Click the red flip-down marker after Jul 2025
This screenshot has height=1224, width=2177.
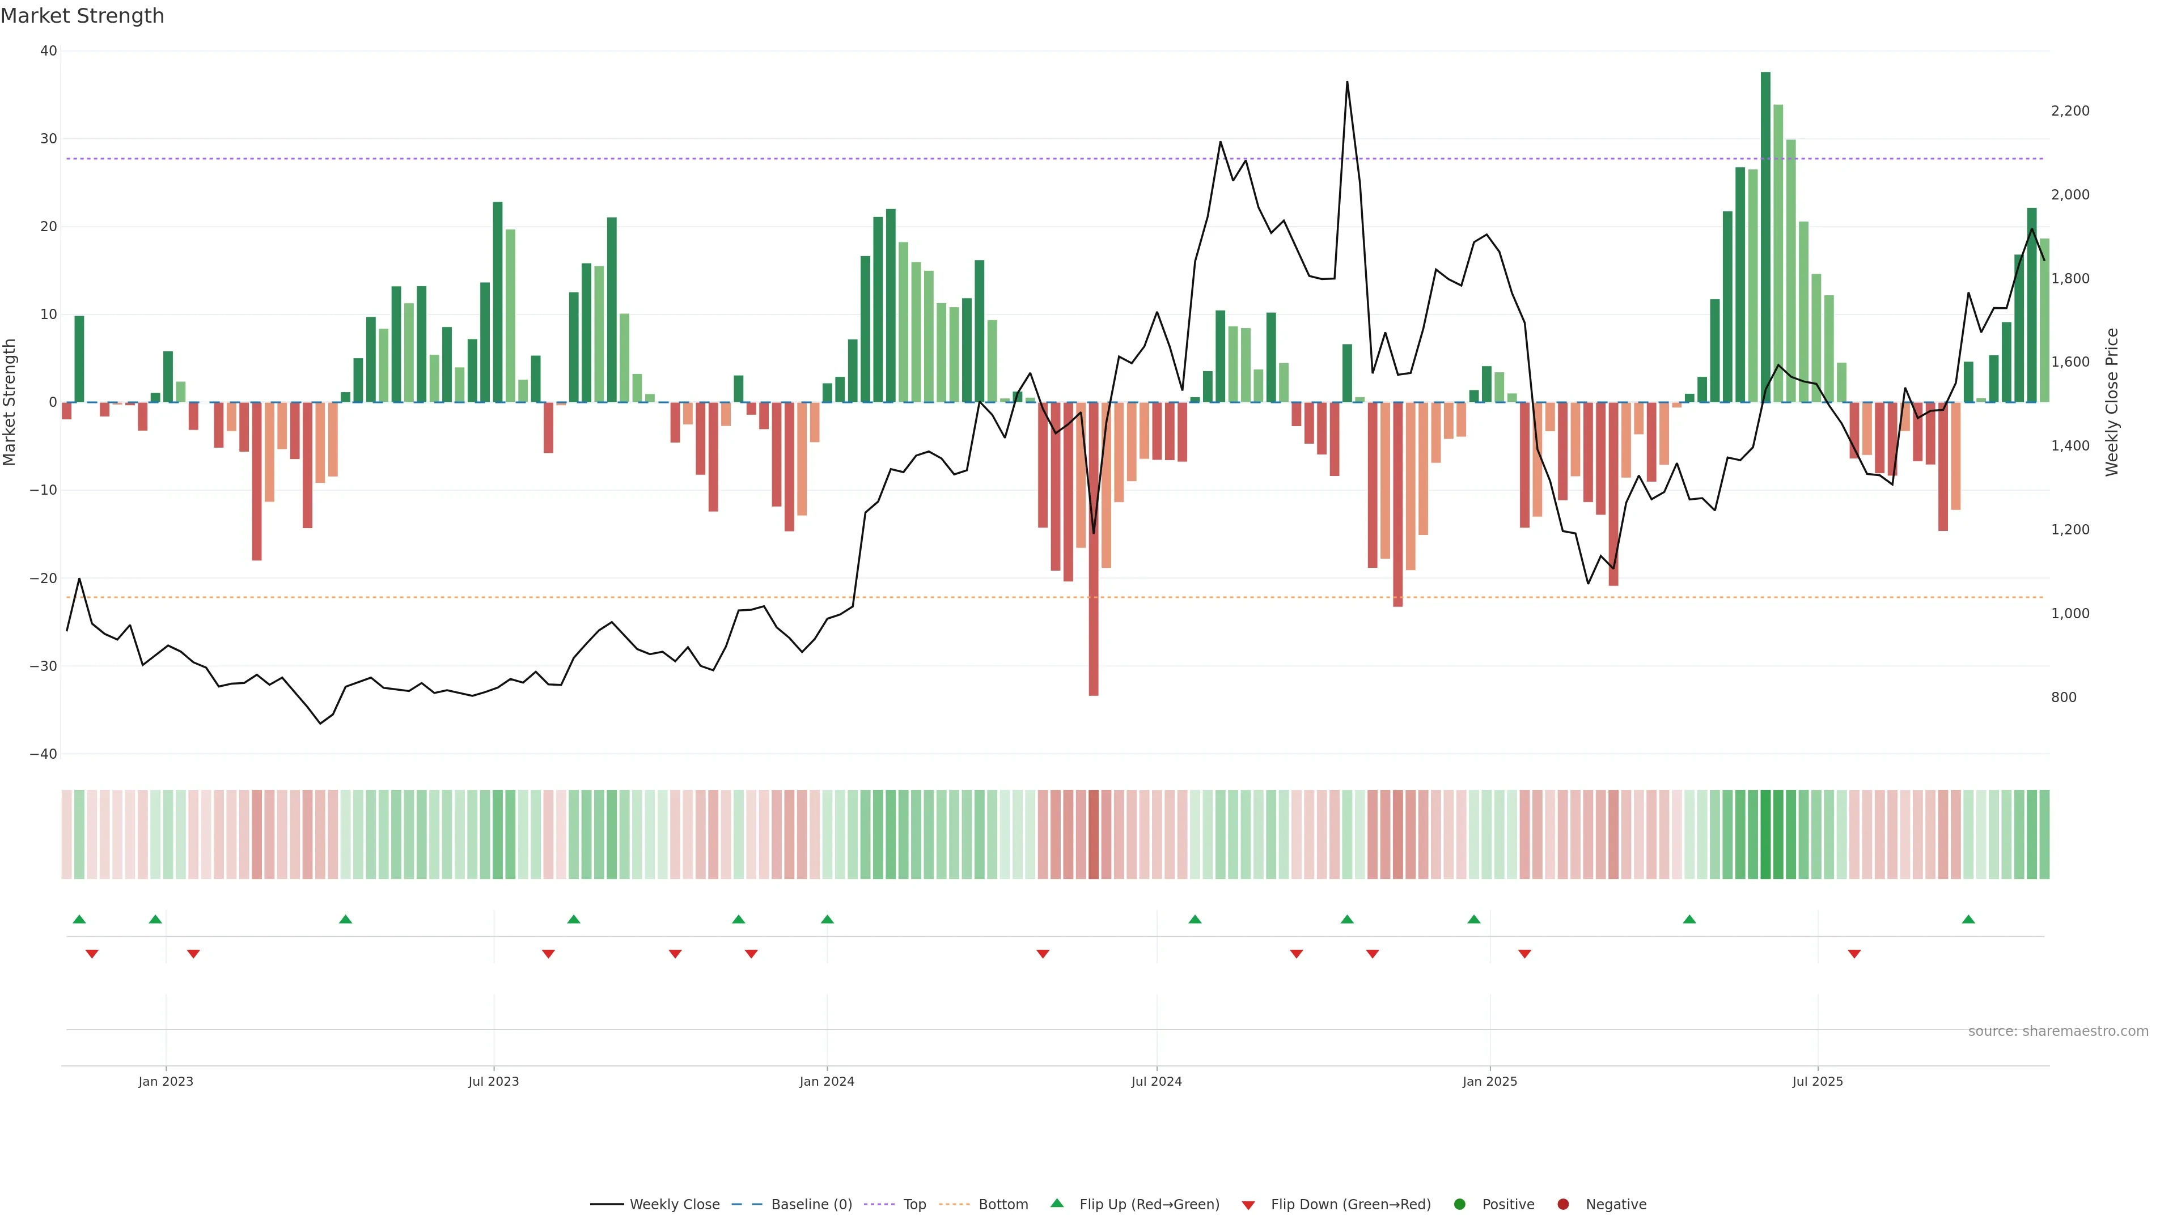(1854, 954)
